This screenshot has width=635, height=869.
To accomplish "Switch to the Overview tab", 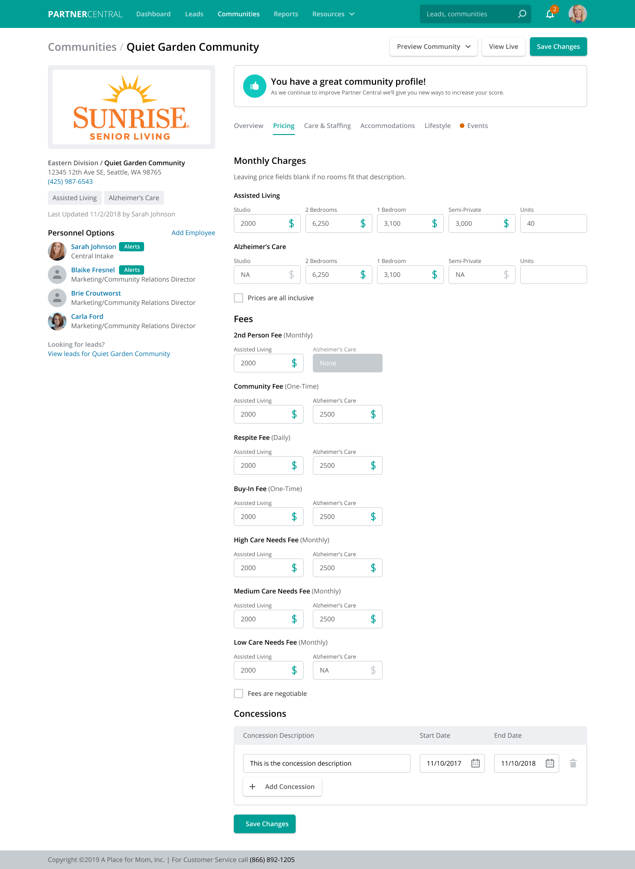I will point(249,126).
